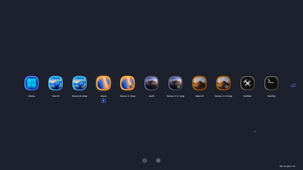The height and width of the screenshot is (170, 303).
Task: Open the Recovery 15.7 (dmg) icon
Action: point(127,83)
